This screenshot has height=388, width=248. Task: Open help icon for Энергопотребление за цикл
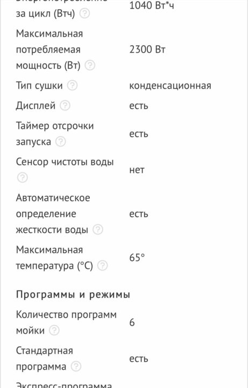(84, 13)
